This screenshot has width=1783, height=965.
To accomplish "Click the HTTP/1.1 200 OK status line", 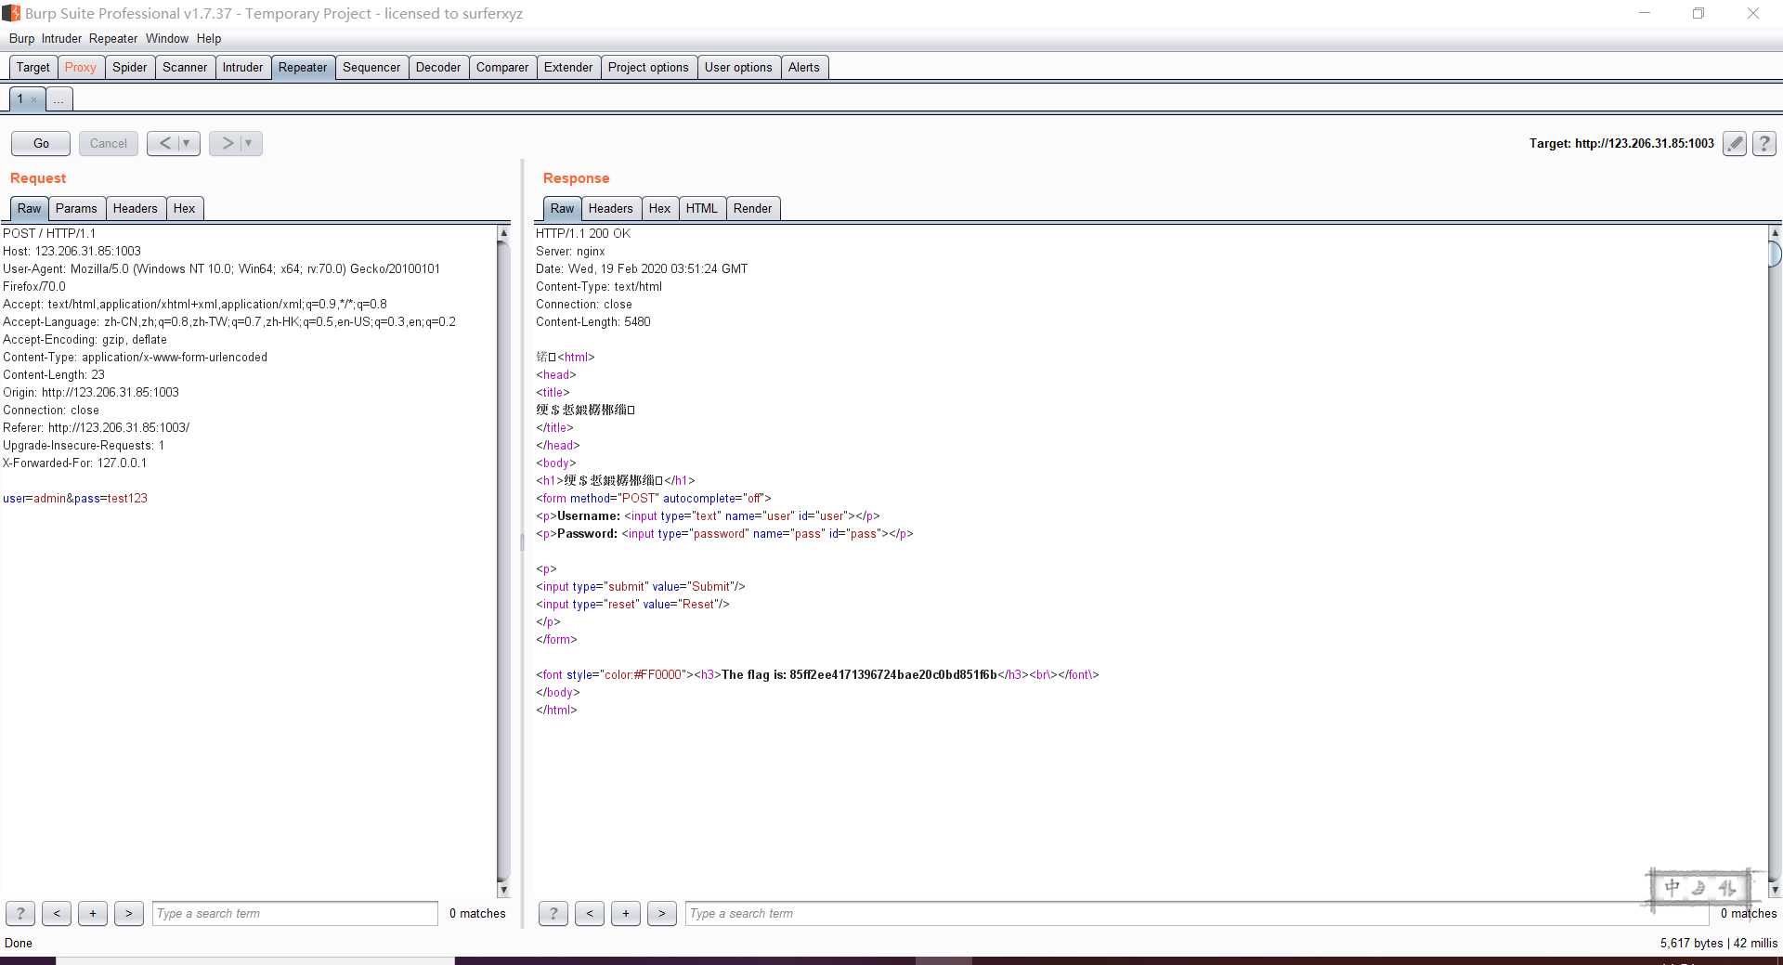I will (x=583, y=233).
